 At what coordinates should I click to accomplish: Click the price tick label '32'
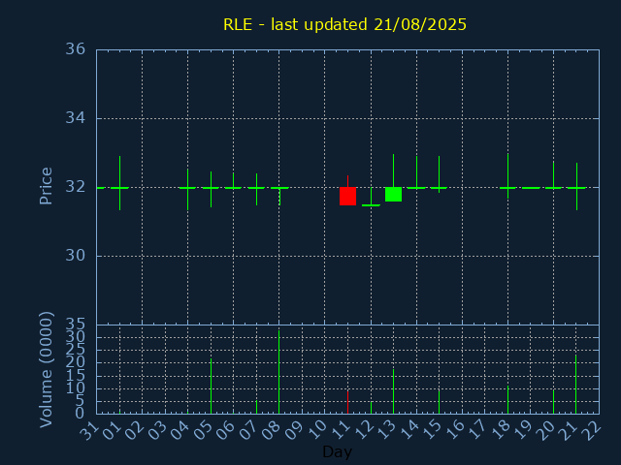coord(76,187)
